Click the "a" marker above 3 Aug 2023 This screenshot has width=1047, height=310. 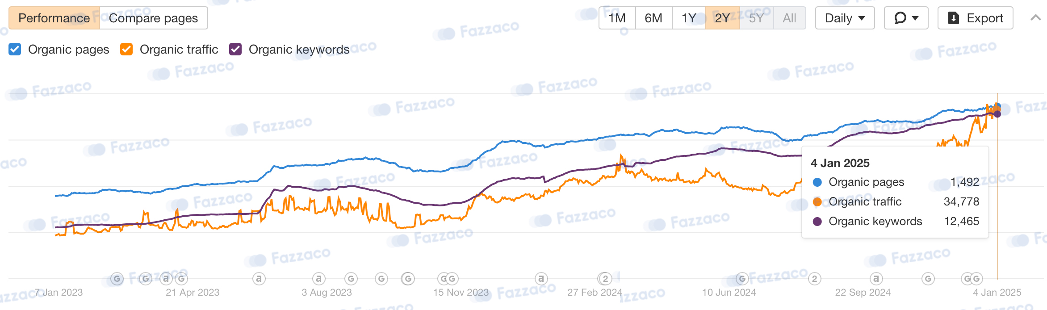coord(318,279)
